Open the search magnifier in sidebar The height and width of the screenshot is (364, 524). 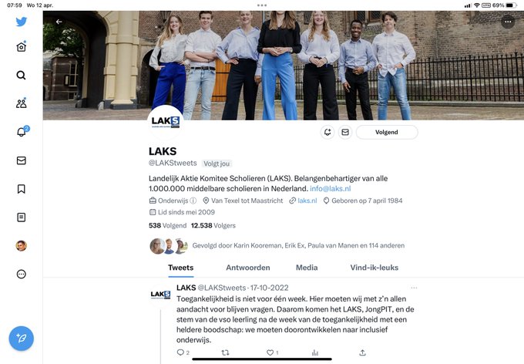[x=21, y=76]
